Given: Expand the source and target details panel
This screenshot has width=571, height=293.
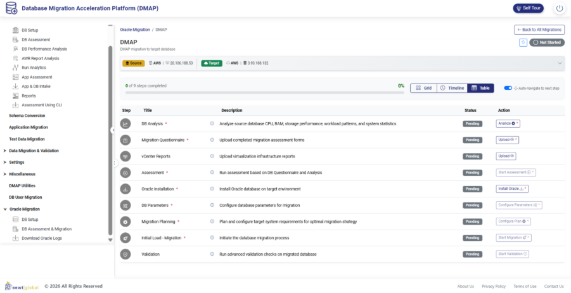Looking at the screenshot, I should 560,63.
